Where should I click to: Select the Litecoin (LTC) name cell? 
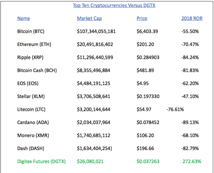click(31, 109)
